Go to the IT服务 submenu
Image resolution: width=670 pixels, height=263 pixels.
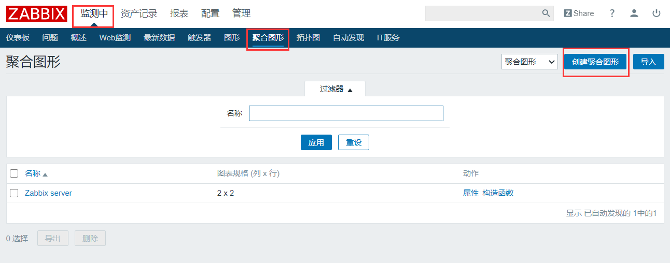[x=388, y=38]
